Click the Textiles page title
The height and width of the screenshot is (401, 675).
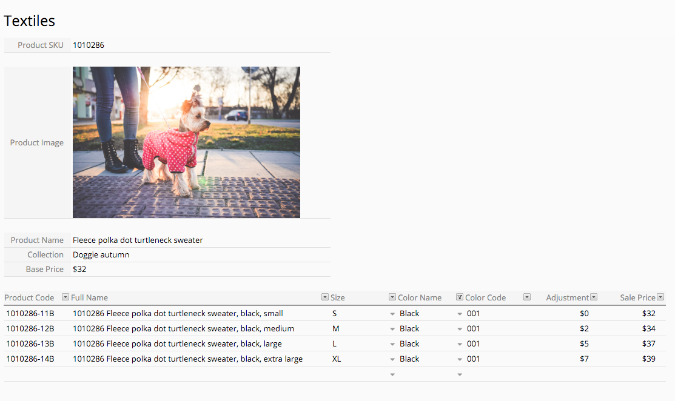(29, 21)
